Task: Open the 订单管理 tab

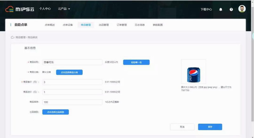Action: (122, 25)
